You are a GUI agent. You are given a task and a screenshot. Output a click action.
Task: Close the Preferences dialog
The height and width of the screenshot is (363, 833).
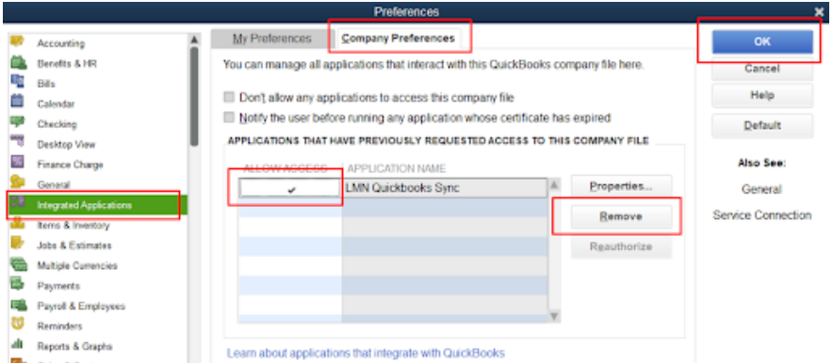coord(819,11)
